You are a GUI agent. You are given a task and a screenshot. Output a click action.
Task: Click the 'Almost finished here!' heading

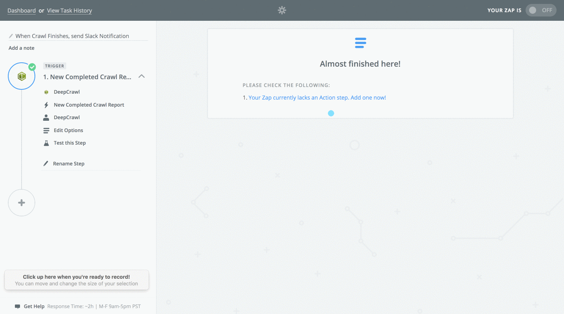(x=360, y=64)
